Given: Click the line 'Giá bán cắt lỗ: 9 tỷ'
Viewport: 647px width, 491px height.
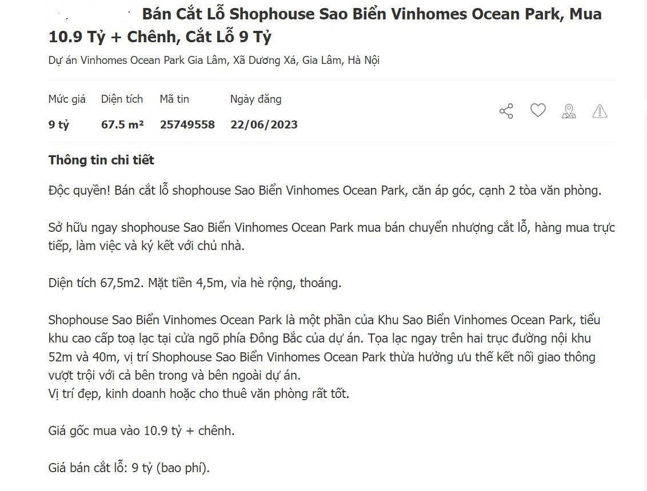Looking at the screenshot, I should (129, 468).
